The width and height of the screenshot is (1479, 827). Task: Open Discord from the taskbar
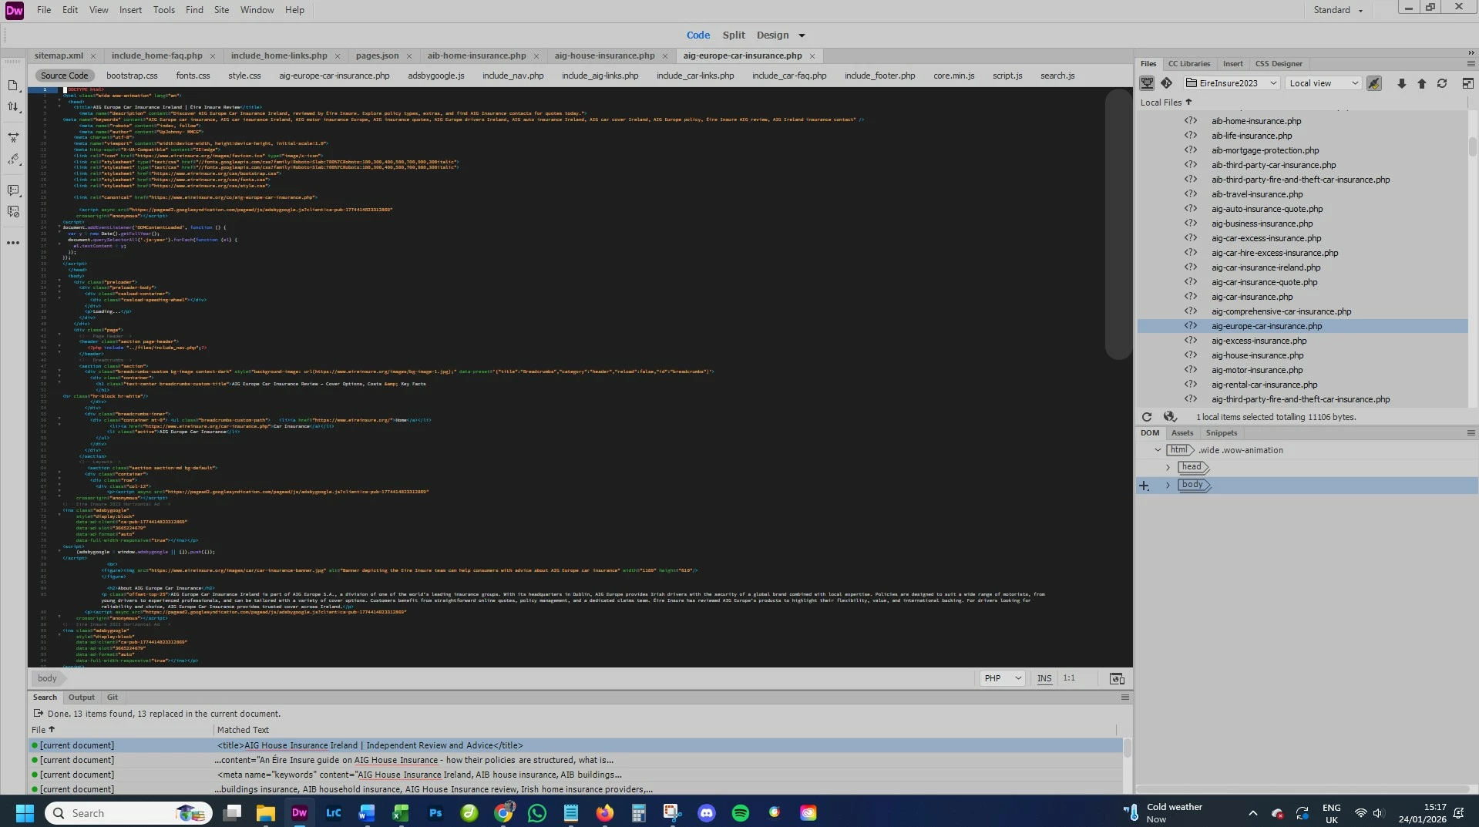[707, 813]
